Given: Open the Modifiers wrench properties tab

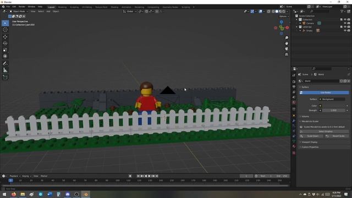Looking at the screenshot, I should (294, 121).
